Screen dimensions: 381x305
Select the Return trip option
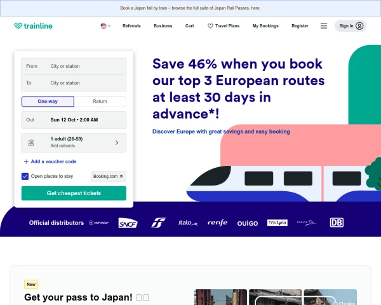[100, 102]
